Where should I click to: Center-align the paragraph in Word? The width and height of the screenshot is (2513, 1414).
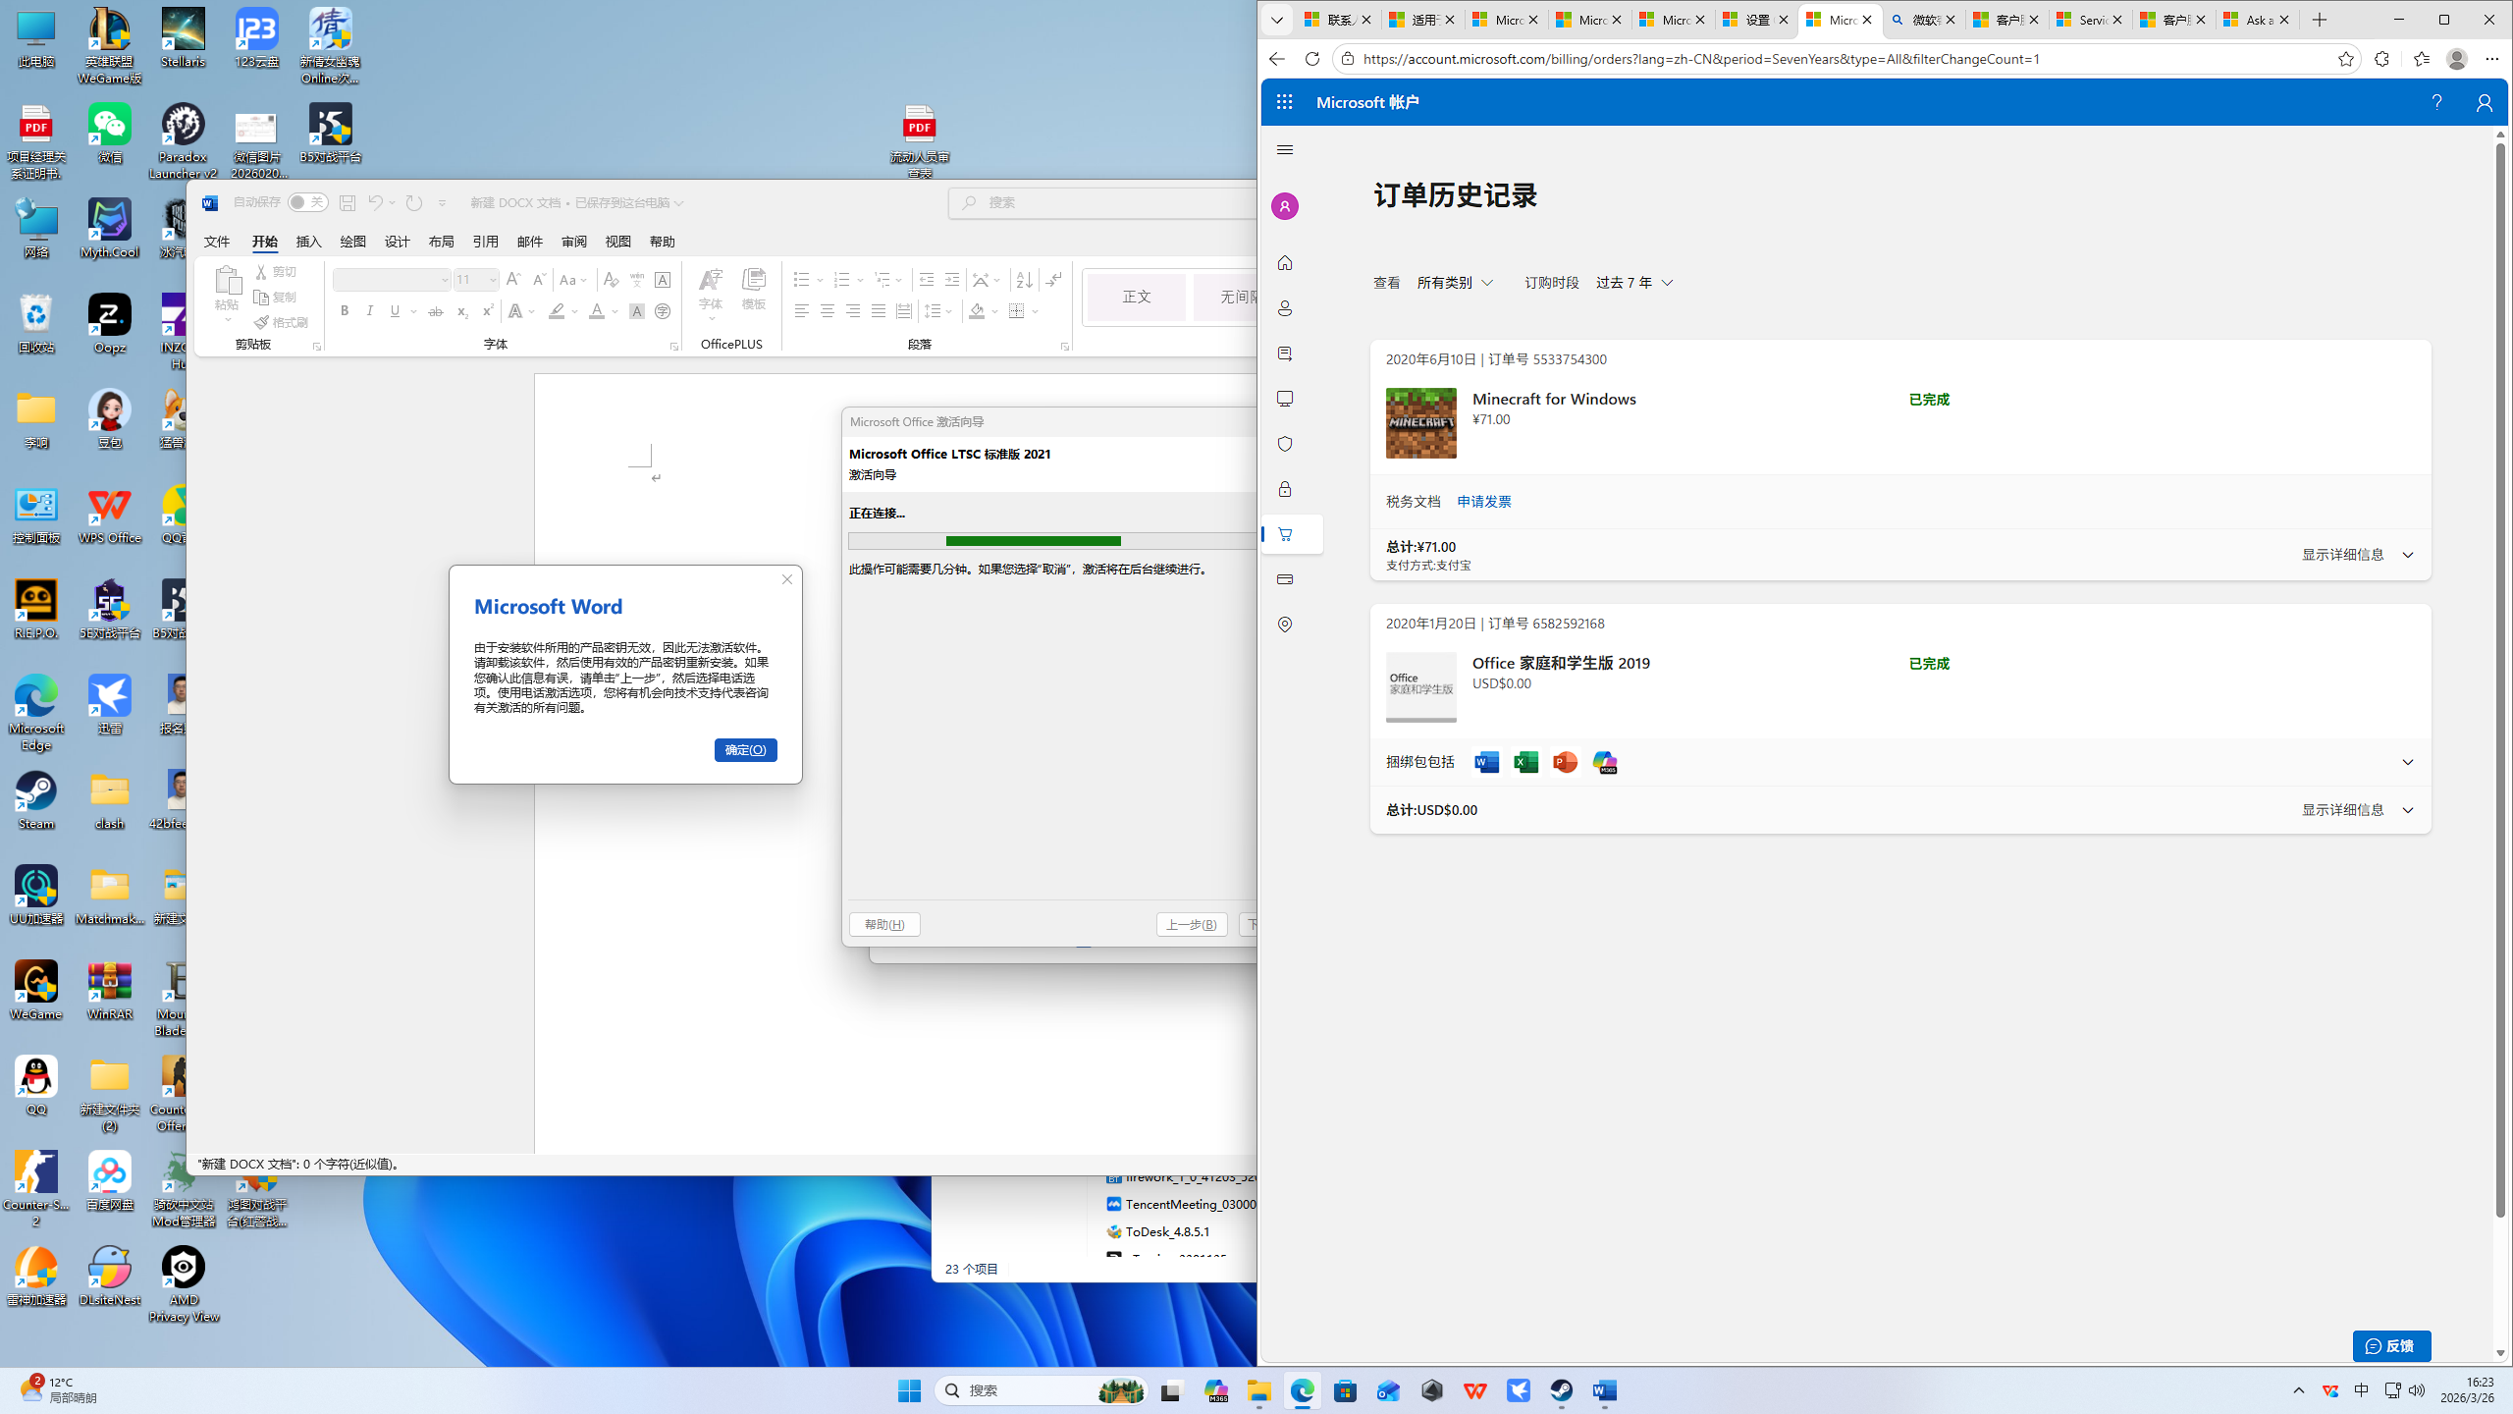(x=828, y=311)
